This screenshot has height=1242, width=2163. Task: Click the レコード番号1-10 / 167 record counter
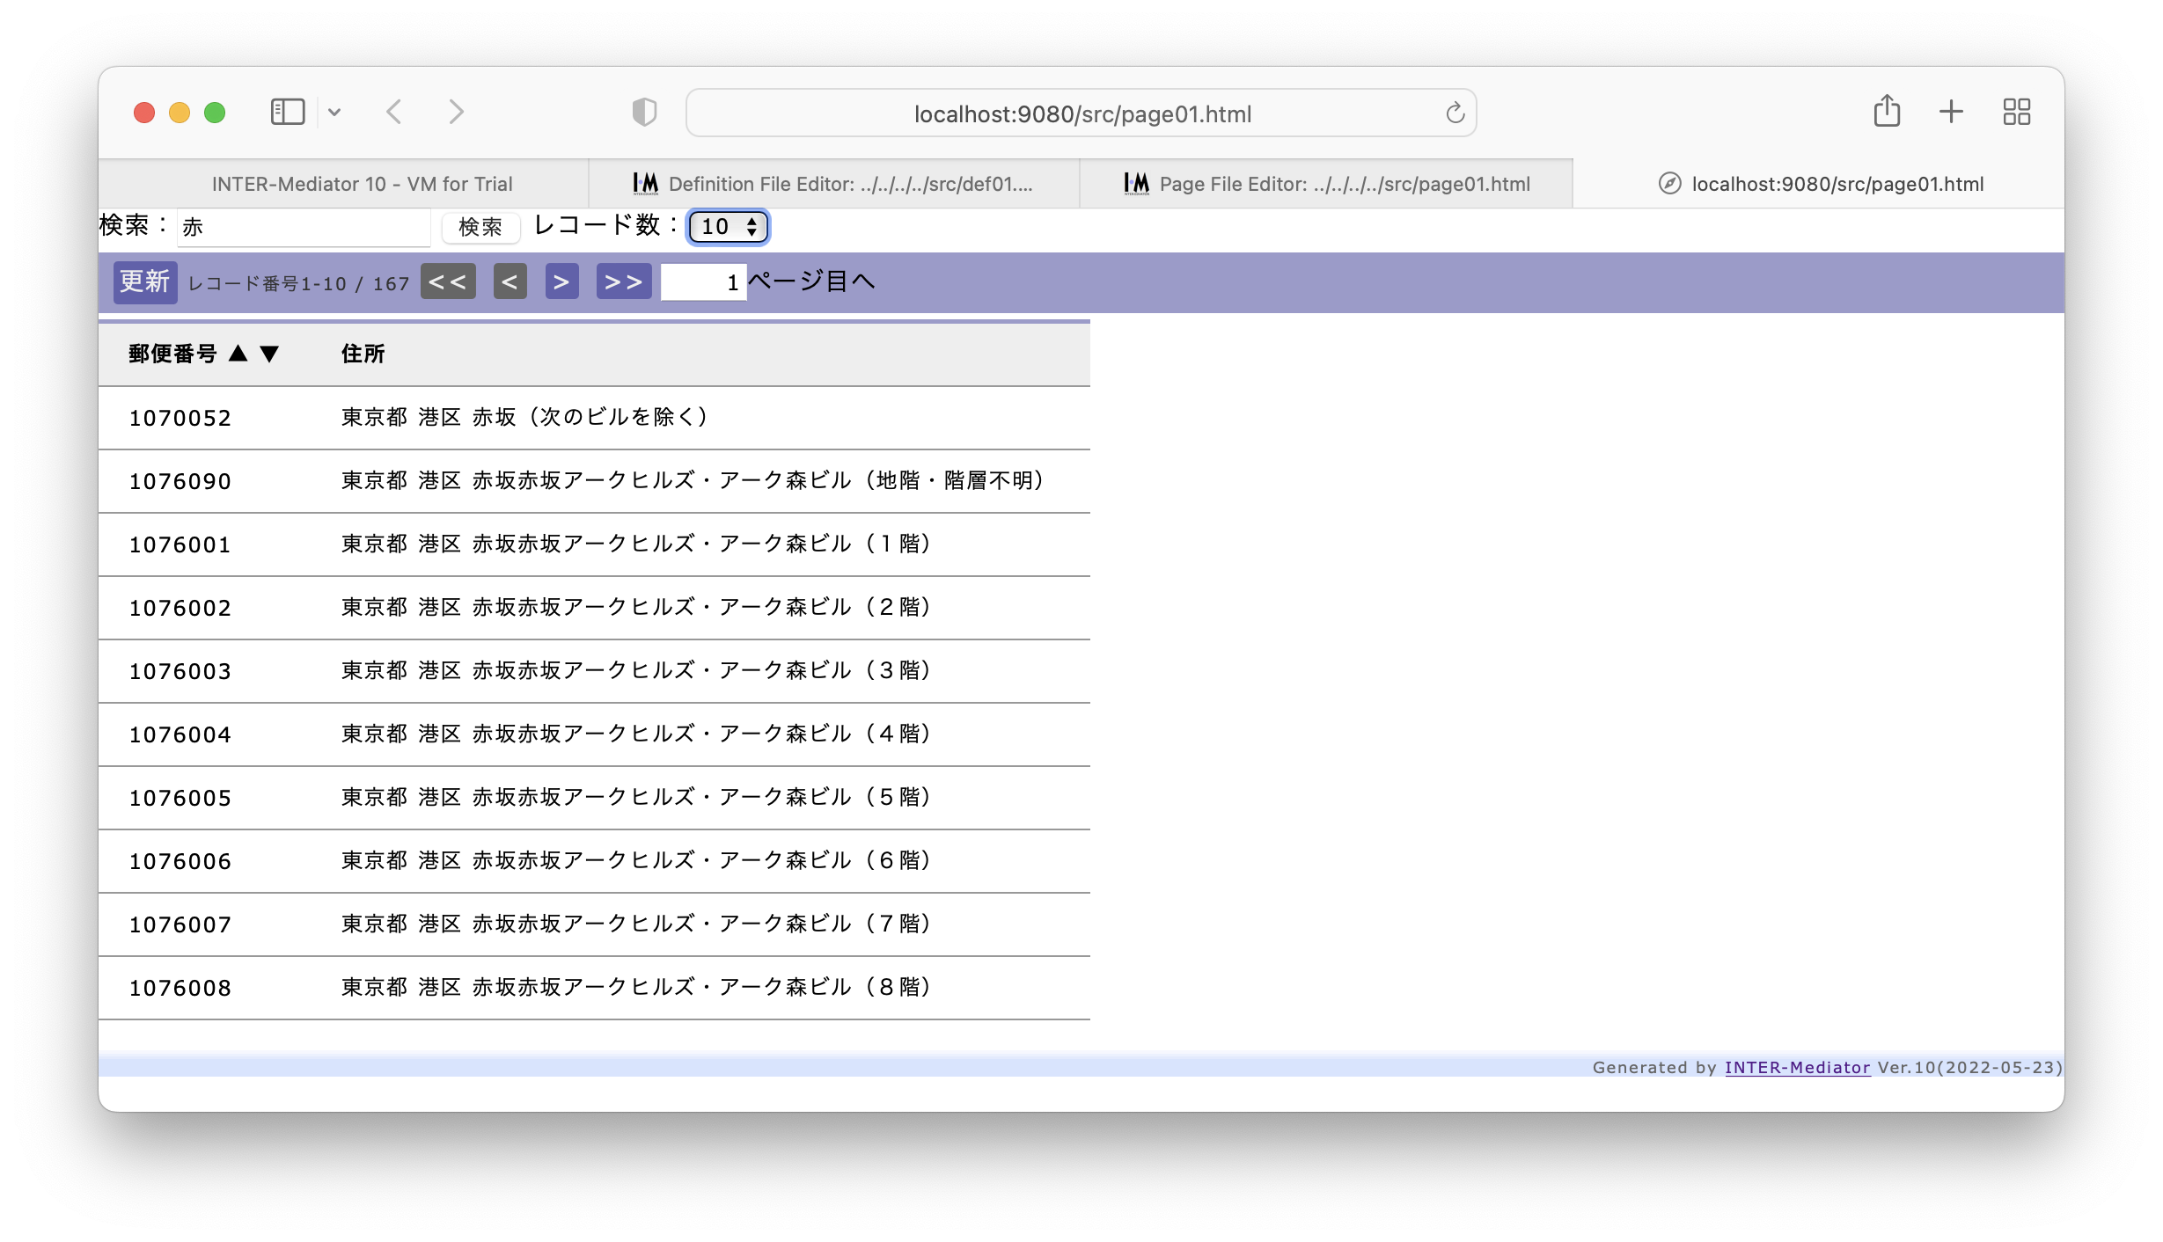299,283
